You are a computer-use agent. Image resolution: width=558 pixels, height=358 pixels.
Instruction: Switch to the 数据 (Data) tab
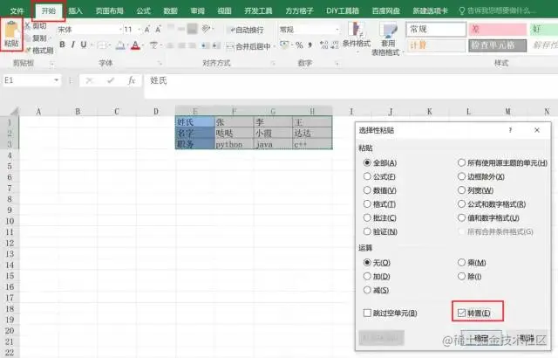[x=170, y=10]
